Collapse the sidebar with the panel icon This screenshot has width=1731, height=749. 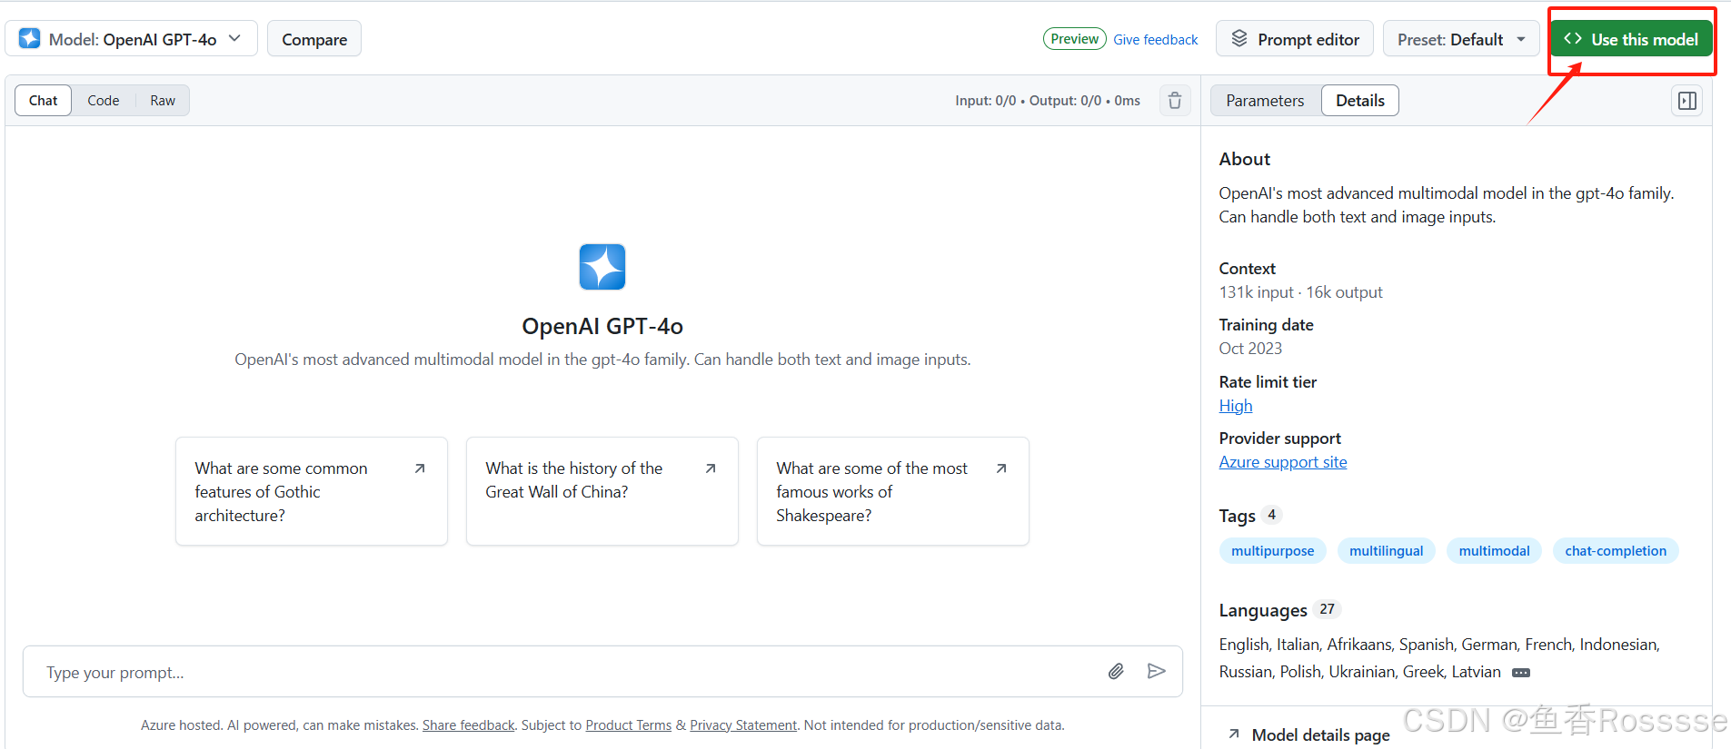tap(1687, 101)
